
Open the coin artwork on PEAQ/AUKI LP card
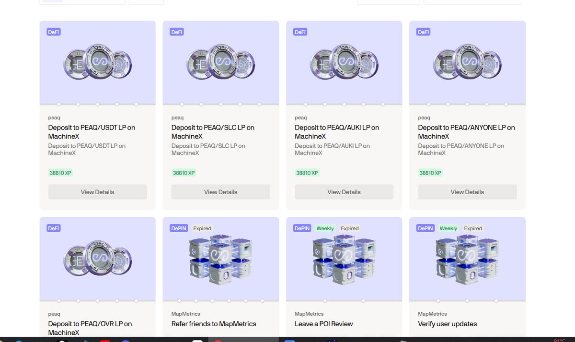click(344, 63)
